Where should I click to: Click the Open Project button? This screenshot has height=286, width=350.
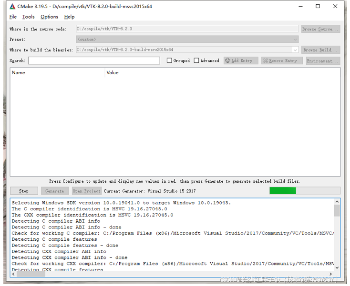pyautogui.click(x=87, y=191)
